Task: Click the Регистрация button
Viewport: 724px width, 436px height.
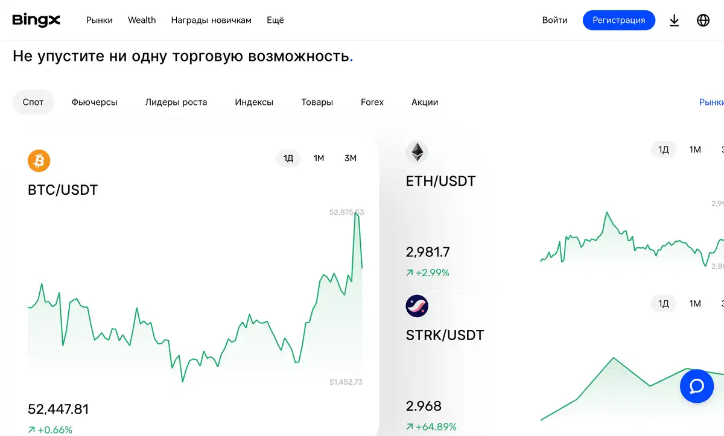Action: coord(618,21)
